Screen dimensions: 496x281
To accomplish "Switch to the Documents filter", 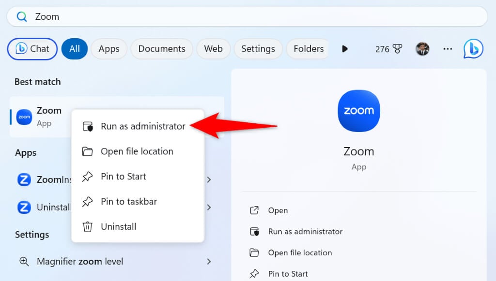I will pos(162,49).
